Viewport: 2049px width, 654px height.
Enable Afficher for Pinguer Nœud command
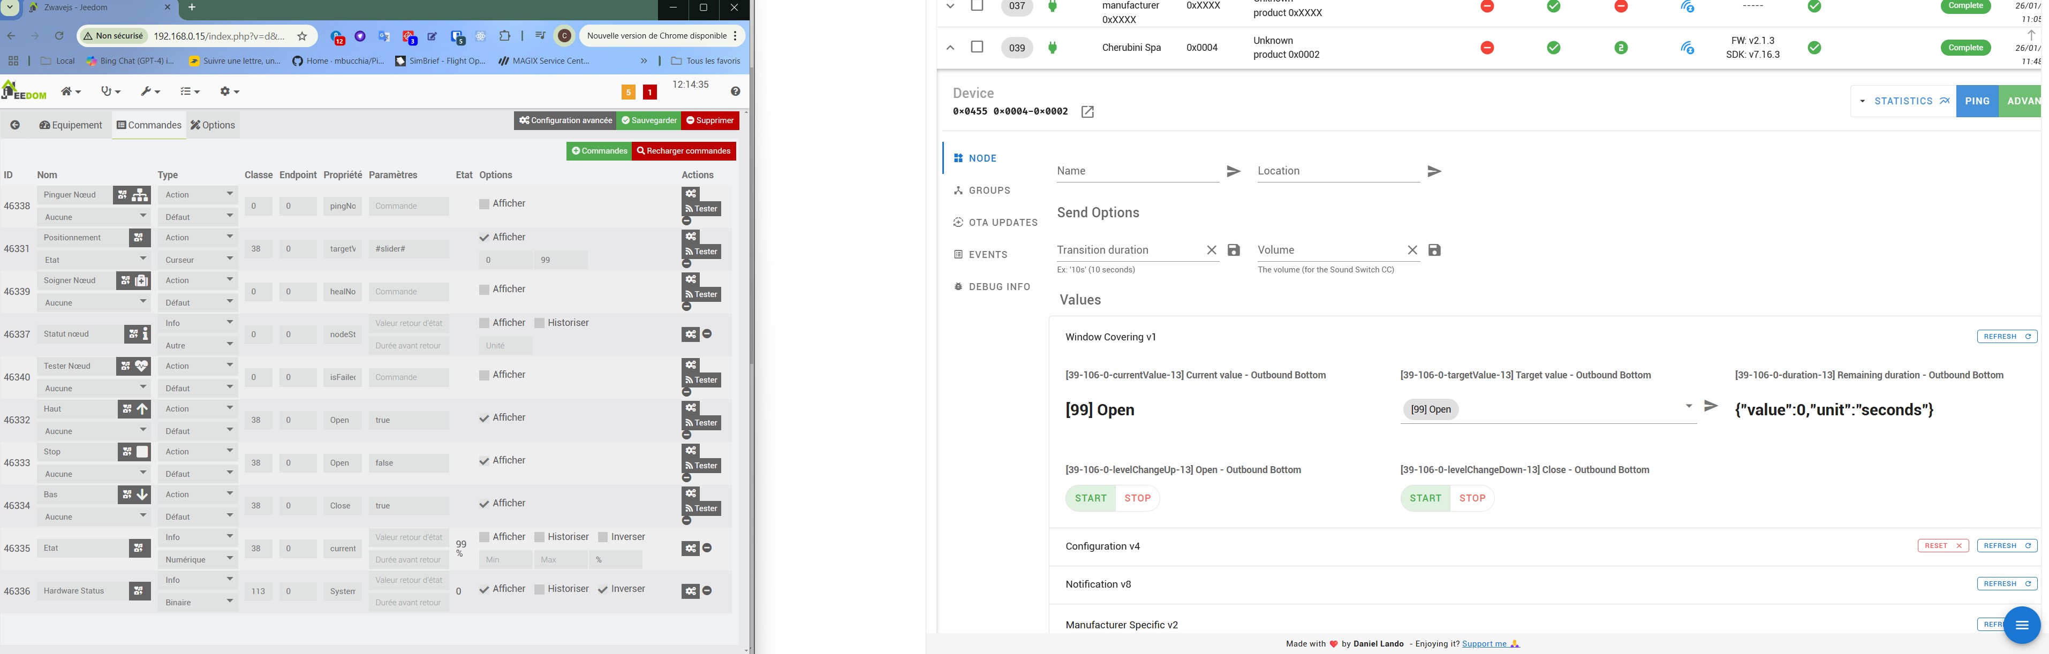(483, 204)
